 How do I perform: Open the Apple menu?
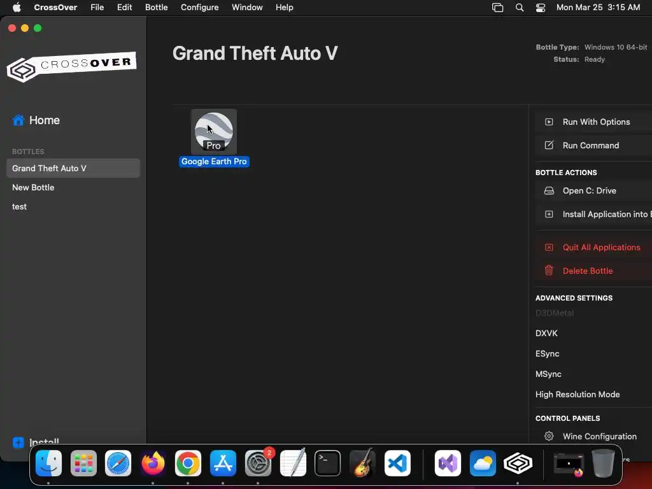17,8
